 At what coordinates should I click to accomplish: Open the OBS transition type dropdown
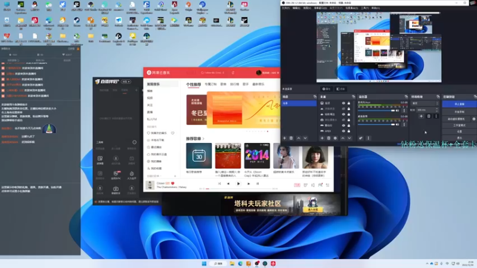click(x=425, y=103)
